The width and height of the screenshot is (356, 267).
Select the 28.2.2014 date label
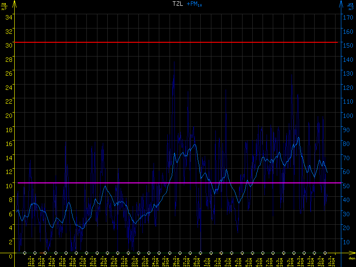(195, 261)
